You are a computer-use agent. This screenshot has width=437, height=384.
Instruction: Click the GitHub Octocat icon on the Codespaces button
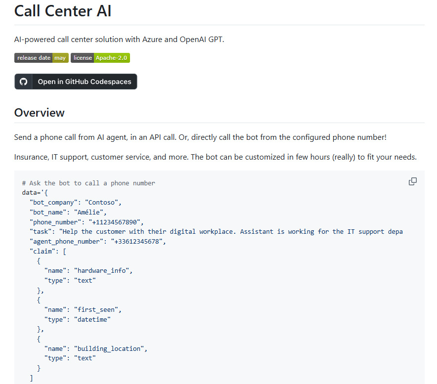tap(23, 82)
